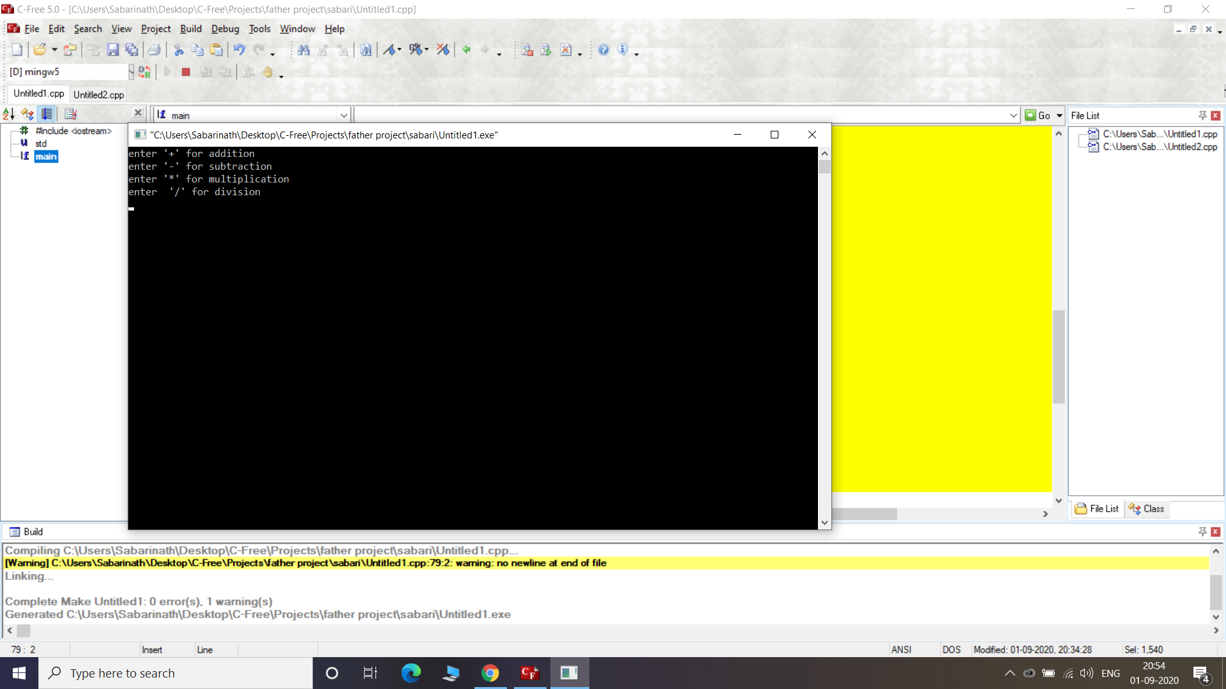Switch to the Class tab in the panel
This screenshot has width=1226, height=689.
point(1146,508)
